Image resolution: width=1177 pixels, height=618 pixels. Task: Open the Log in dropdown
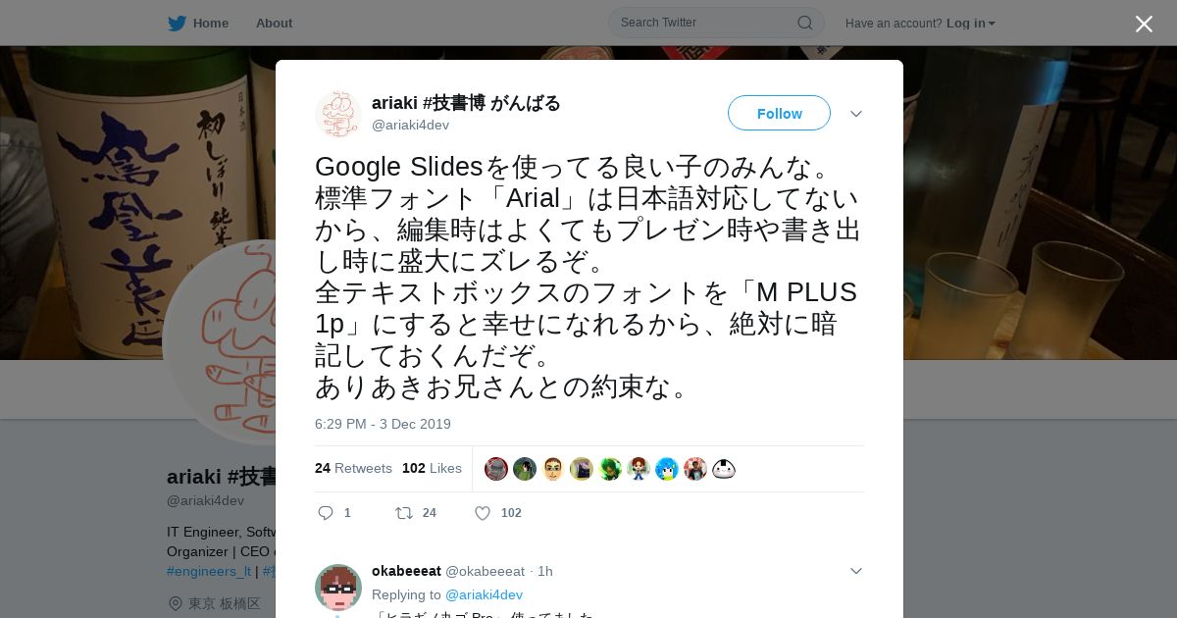[971, 24]
